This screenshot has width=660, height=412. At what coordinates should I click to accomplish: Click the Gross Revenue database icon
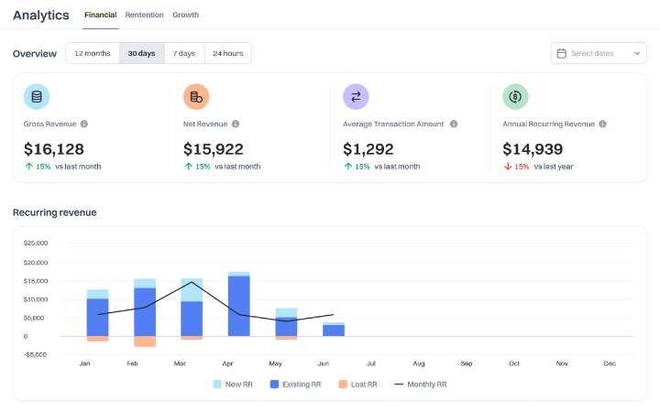[x=37, y=96]
